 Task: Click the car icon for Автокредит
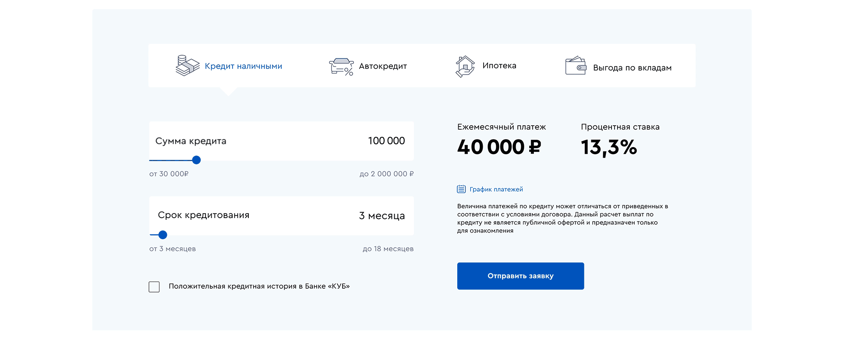point(341,67)
